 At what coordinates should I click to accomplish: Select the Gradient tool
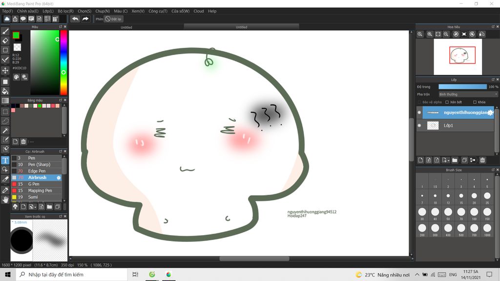click(x=5, y=100)
